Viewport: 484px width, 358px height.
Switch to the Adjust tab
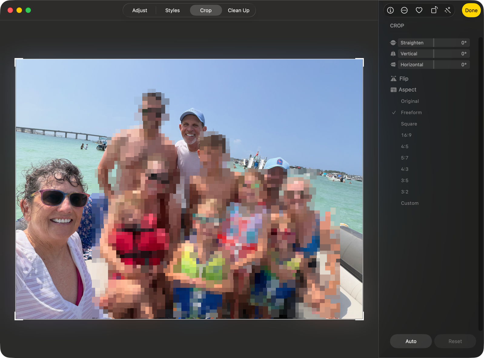tap(140, 10)
